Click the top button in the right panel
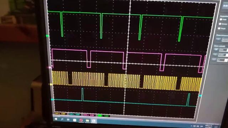The height and width of the screenshot is (128, 228). (x=226, y=6)
